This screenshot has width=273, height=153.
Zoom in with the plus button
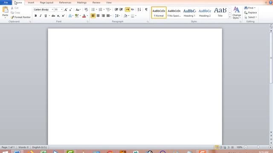point(270,147)
